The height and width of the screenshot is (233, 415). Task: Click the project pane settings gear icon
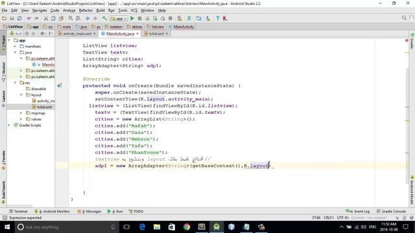point(42,34)
